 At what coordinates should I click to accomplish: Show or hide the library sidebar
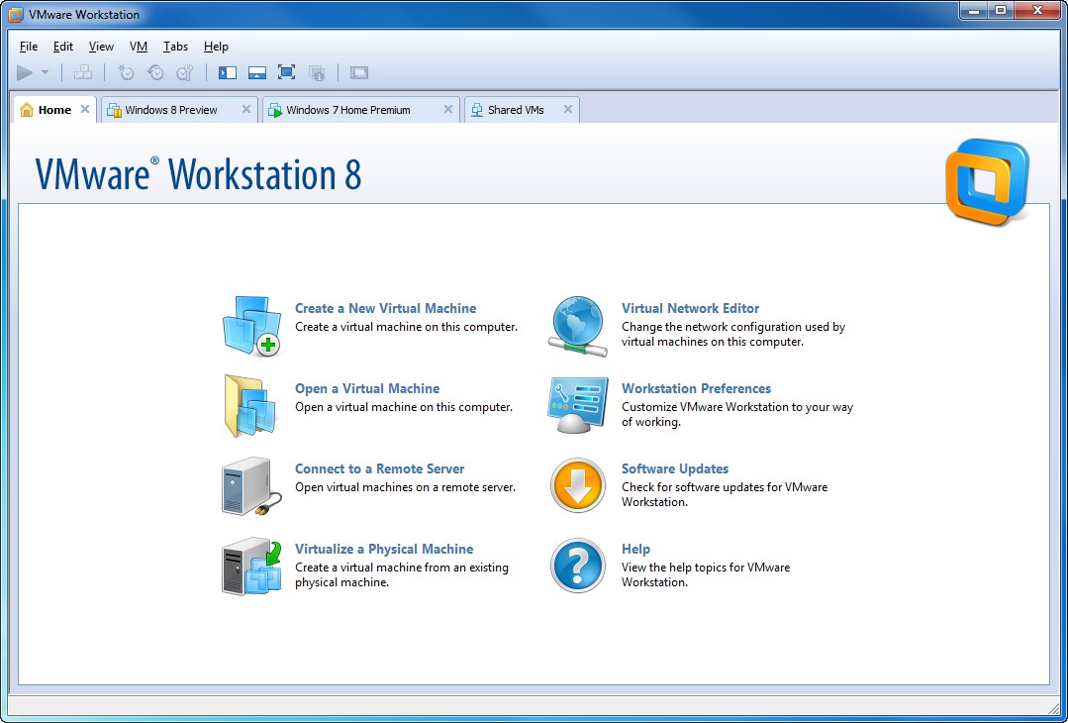[x=227, y=72]
